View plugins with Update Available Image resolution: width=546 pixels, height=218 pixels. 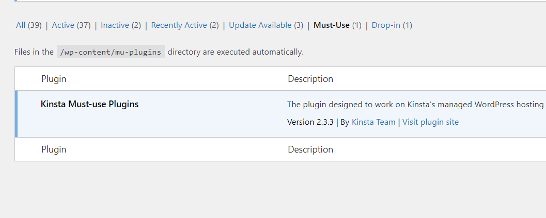(266, 25)
